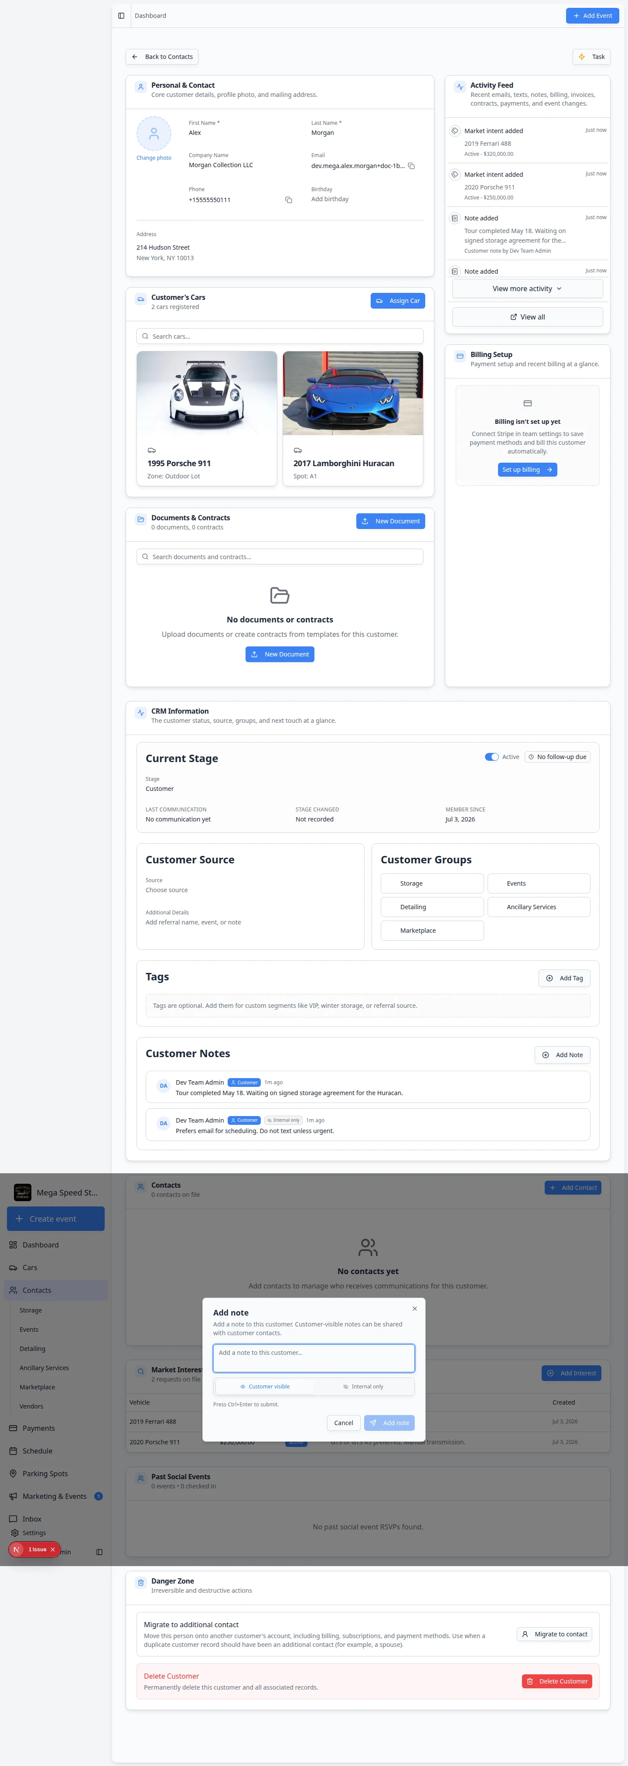Click the profile photo avatar placeholder

(x=154, y=134)
